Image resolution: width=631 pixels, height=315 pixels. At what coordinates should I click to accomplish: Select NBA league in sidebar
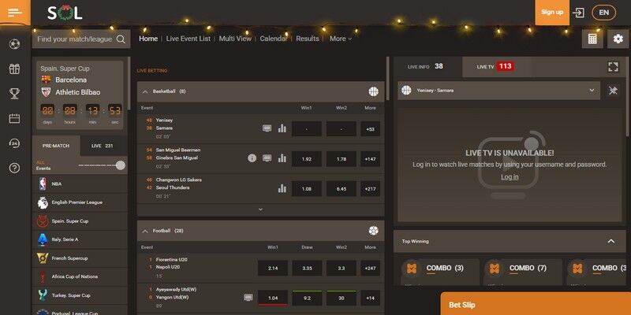coord(80,183)
